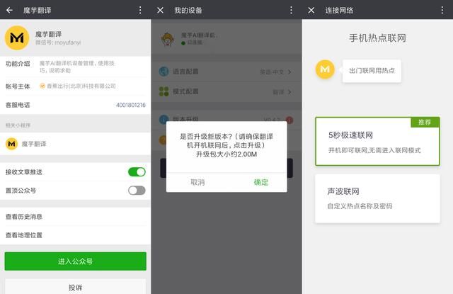
Task: Expand 模式配置 row chevron
Action: pyautogui.click(x=289, y=92)
